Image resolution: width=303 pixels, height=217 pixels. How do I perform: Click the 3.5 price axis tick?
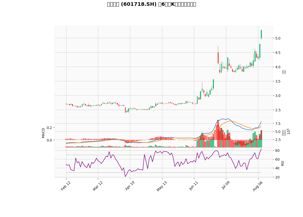[277, 81]
